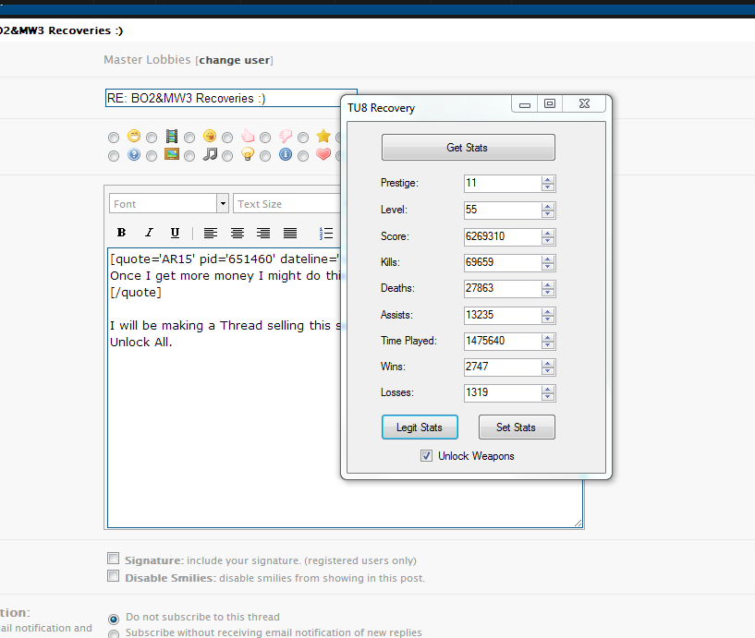This screenshot has height=638, width=755.
Task: Decrease Assists value with down arrow
Action: tap(547, 319)
